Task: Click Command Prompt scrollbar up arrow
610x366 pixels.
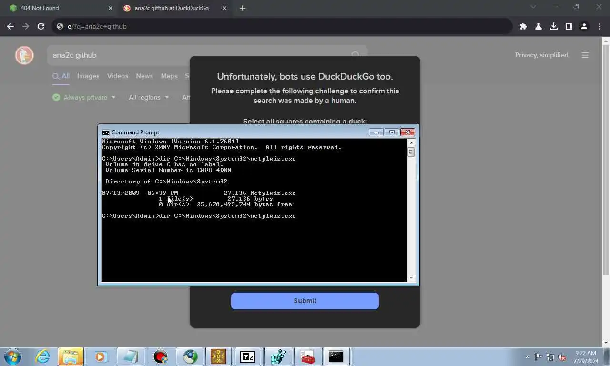Action: 411,142
